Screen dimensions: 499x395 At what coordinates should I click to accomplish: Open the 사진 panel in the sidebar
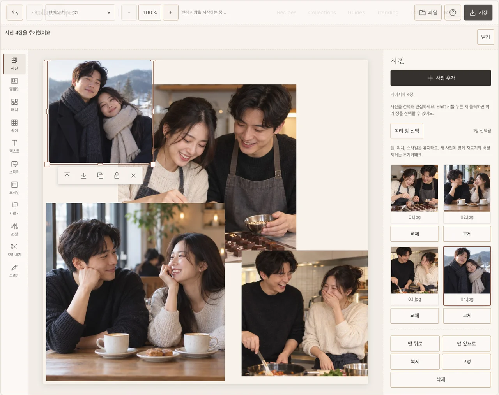pos(14,64)
